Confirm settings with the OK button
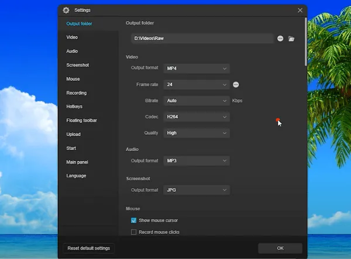Viewport: 351px width, 259px height. (280, 249)
